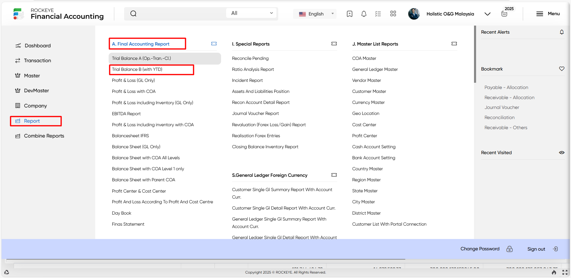Open the bookmark icon in header
Image resolution: width=571 pixels, height=278 pixels.
click(x=350, y=14)
